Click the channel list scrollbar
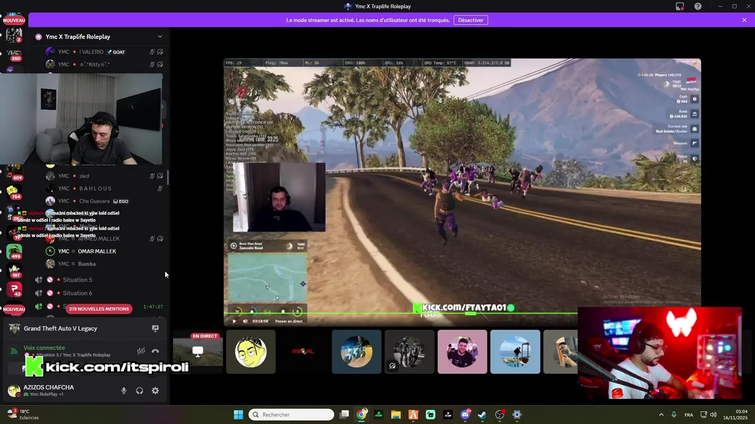This screenshot has height=424, width=755. point(168,177)
